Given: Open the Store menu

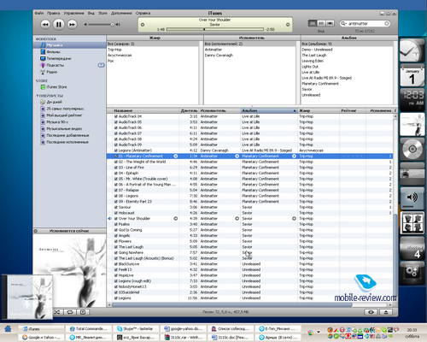Looking at the screenshot, I should (102, 13).
